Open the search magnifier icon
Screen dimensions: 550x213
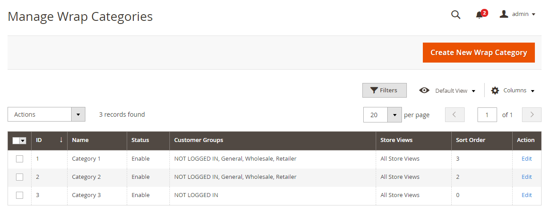click(456, 14)
